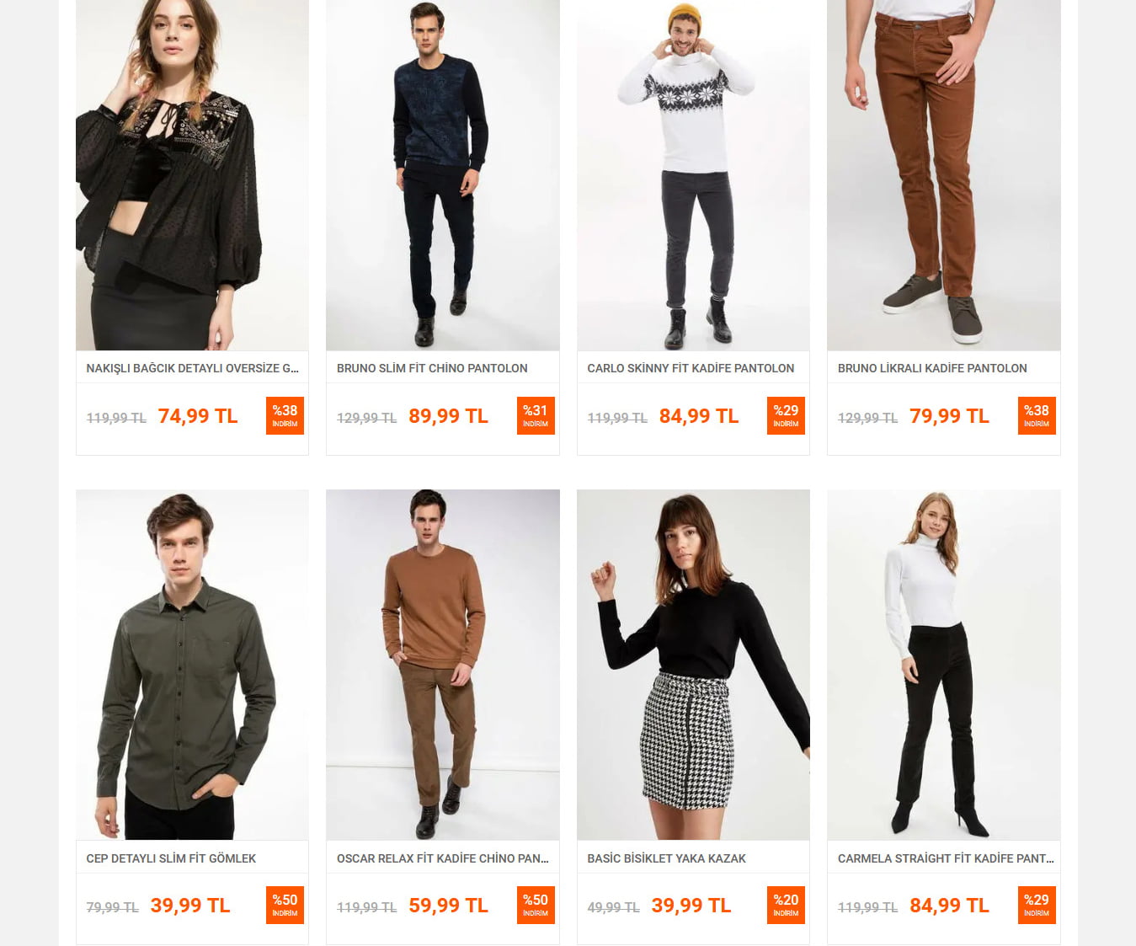Open BASİC BİSİKLET YAKA KAZAK title
Image resolution: width=1136 pixels, height=946 pixels.
(666, 858)
